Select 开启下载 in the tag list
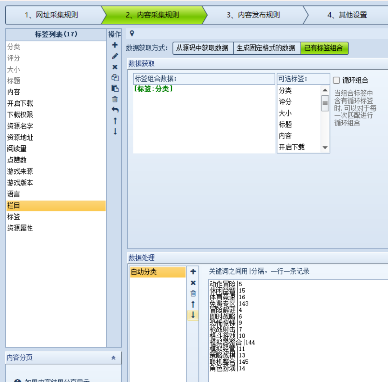This screenshot has height=382, width=388. tap(56, 103)
